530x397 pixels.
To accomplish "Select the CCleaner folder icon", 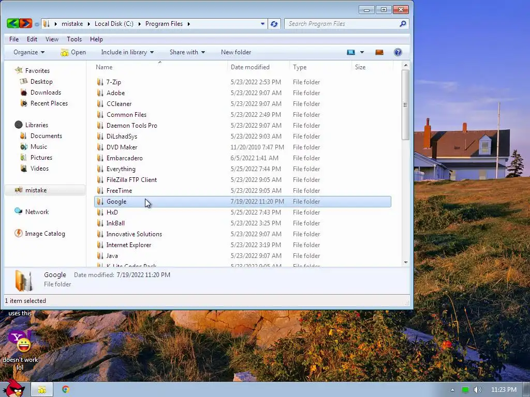I will point(100,103).
